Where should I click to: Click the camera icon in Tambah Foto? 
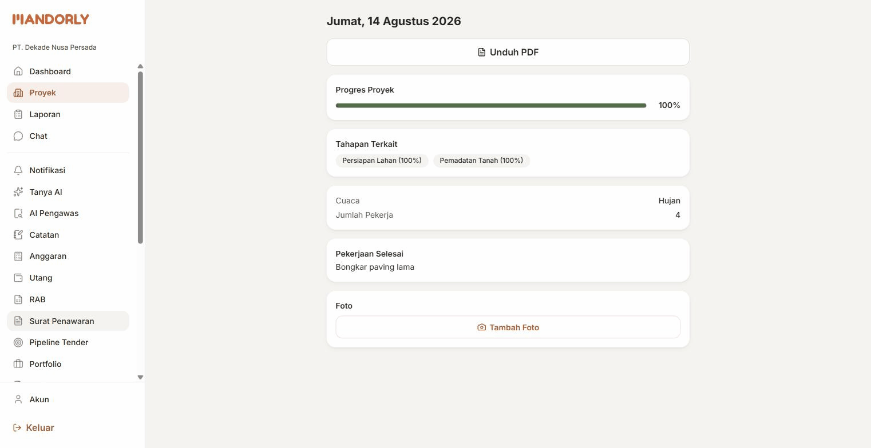[481, 327]
